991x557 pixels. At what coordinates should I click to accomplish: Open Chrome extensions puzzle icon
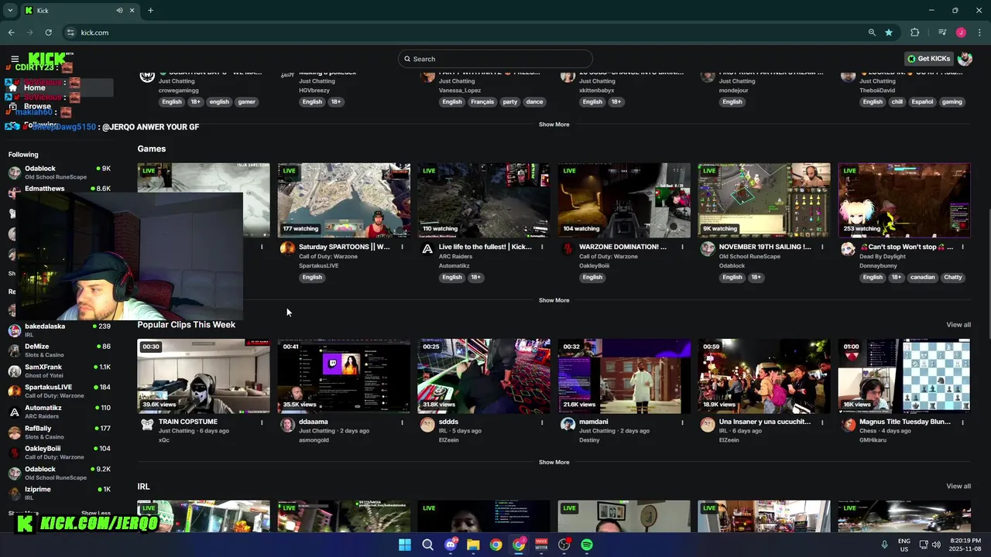(915, 32)
